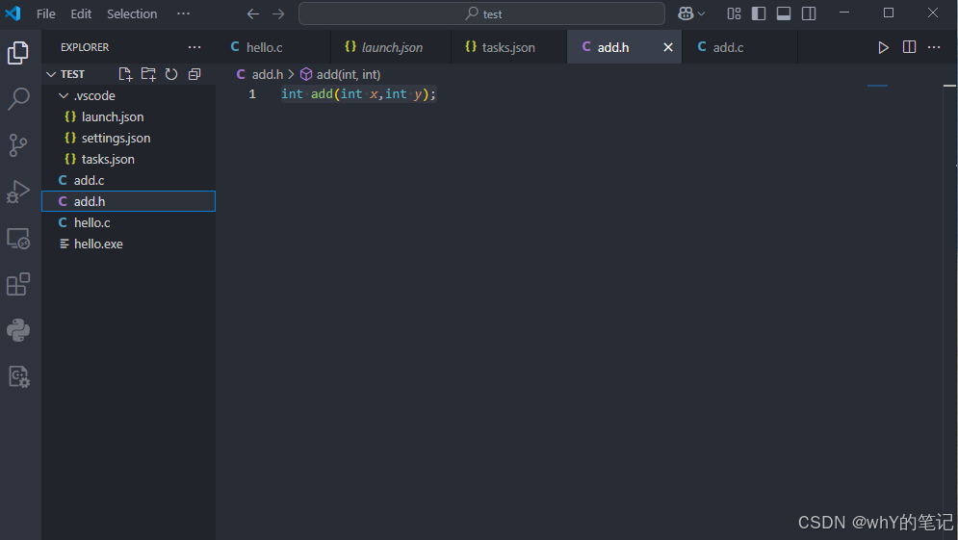Screen dimensions: 958x540
Task: Open the Extensions view
Action: tap(18, 284)
